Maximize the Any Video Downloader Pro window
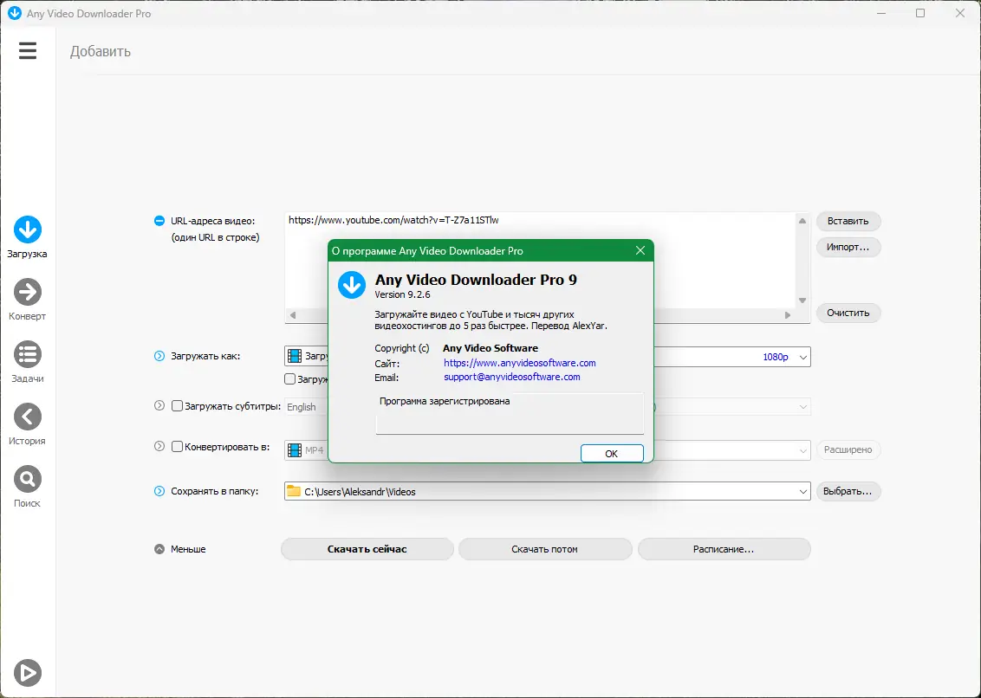The image size is (981, 698). tap(920, 13)
